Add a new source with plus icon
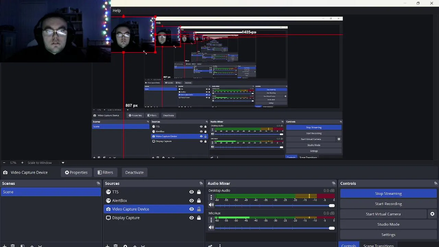This screenshot has width=439, height=247. (107, 246)
